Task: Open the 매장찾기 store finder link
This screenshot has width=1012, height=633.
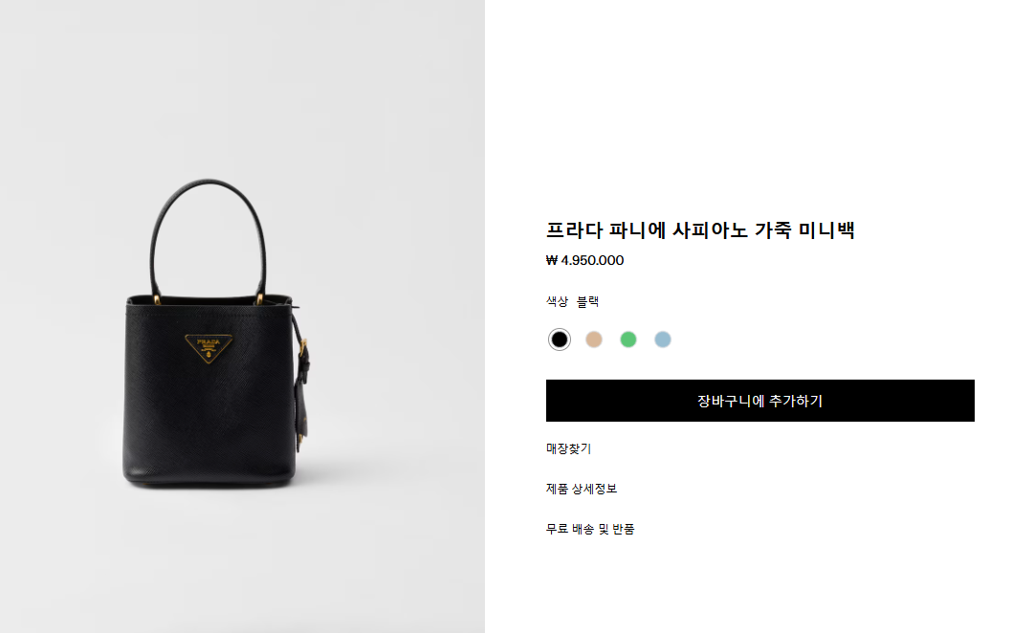Action: click(x=568, y=448)
